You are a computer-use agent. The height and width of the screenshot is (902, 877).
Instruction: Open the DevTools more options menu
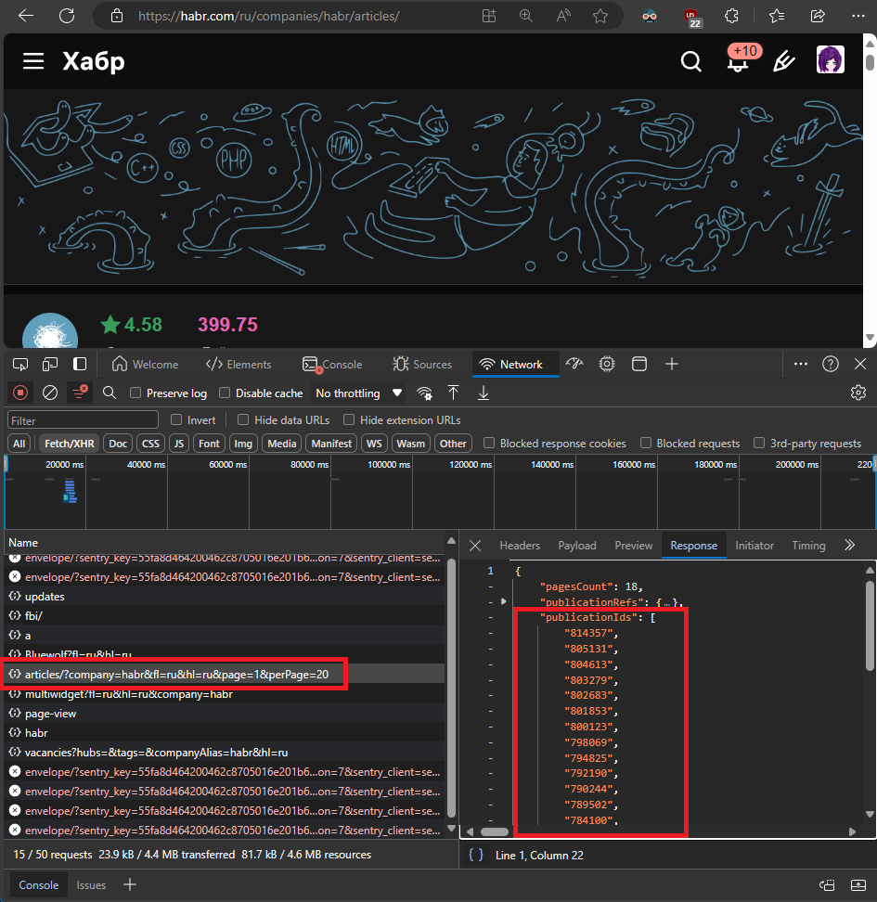click(801, 364)
